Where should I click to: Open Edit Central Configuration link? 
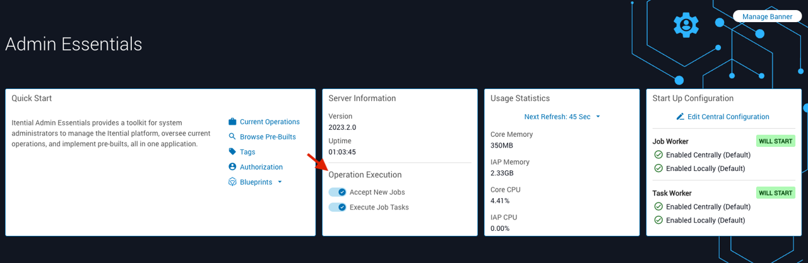(728, 117)
